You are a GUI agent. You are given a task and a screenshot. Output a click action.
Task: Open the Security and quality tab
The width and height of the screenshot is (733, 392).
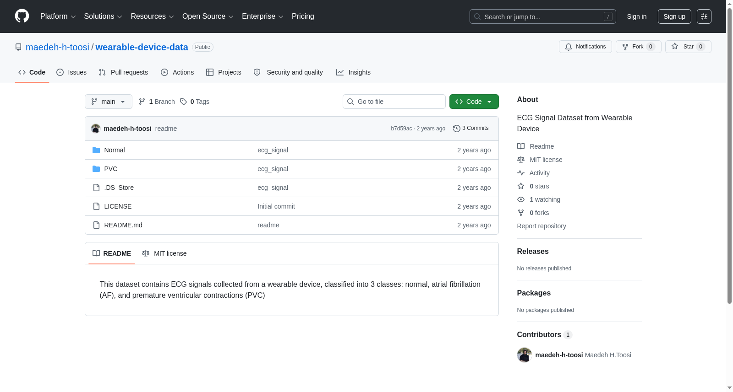point(288,72)
